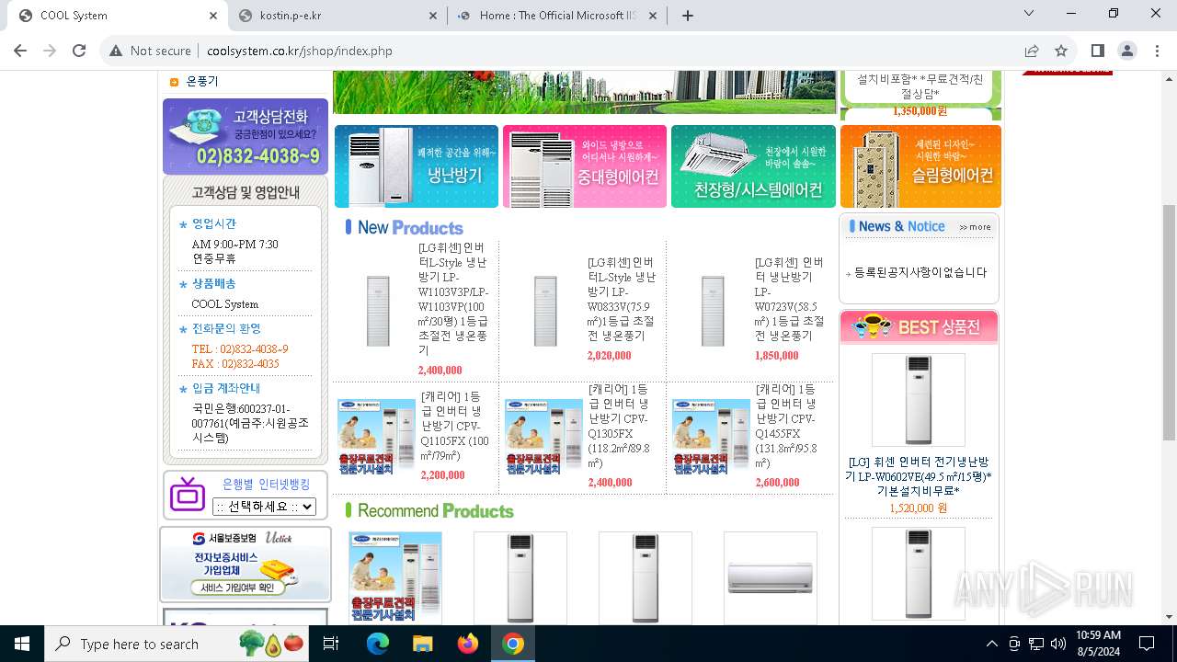Click the CPV-Q1105FX product image
Screen dimensions: 1177x662
pyautogui.click(x=377, y=437)
